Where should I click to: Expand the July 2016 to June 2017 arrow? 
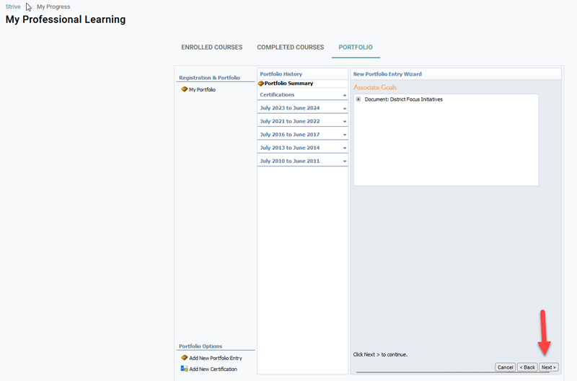coord(345,135)
